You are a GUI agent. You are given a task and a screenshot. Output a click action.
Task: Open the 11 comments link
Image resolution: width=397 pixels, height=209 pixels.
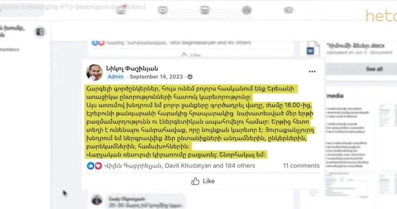point(302,165)
